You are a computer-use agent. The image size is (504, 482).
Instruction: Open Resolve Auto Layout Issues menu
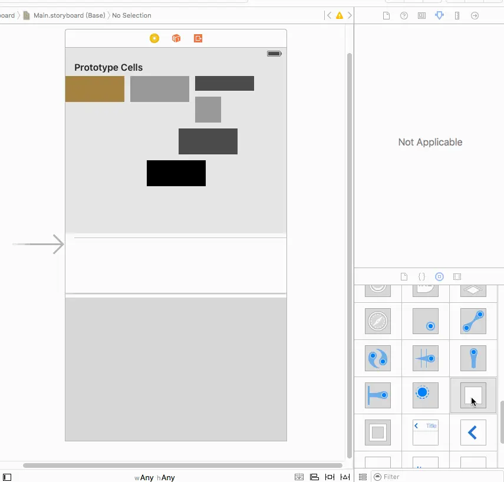tap(345, 477)
